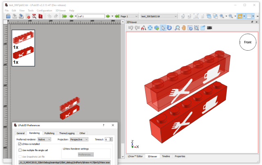Select the 3DViewer zoom magnifier tool
The width and height of the screenshot is (262, 165).
[x=177, y=28]
